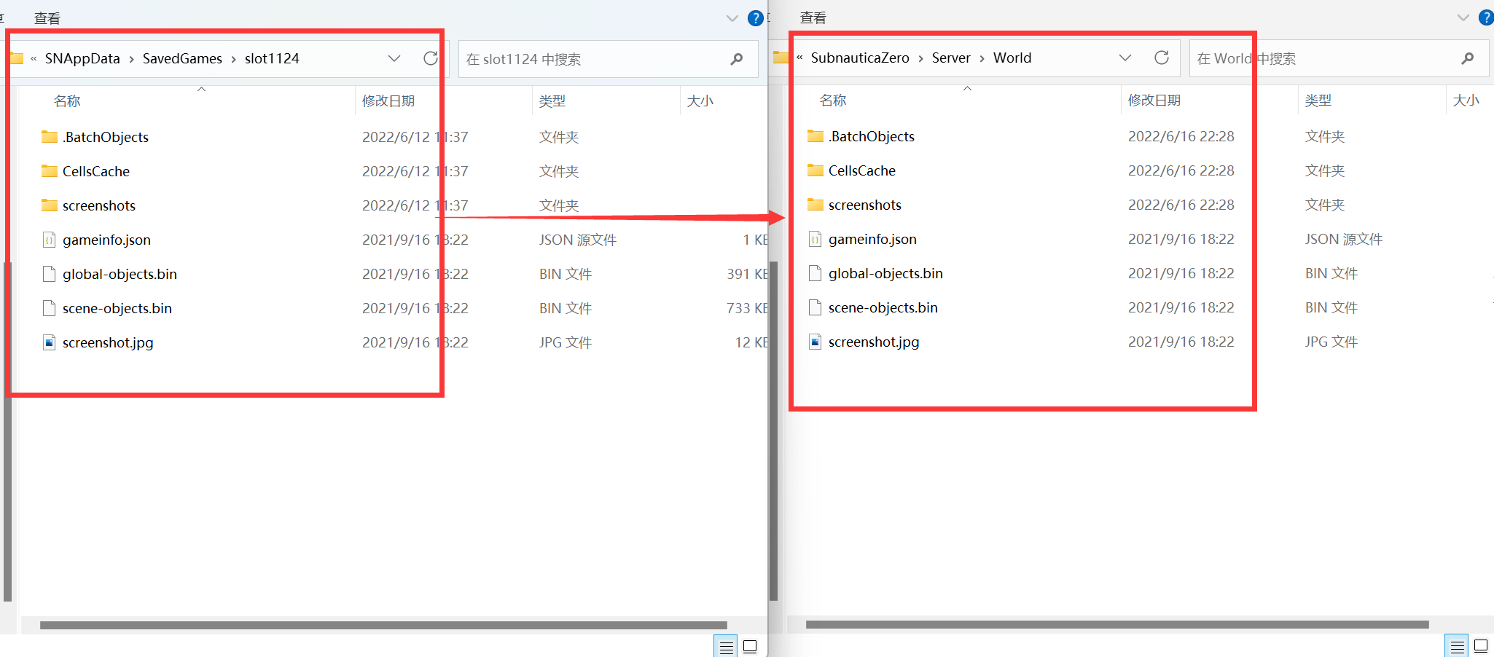Sort by 大小 column in slot1124 window
Screen dimensions: 1494x657
700,101
